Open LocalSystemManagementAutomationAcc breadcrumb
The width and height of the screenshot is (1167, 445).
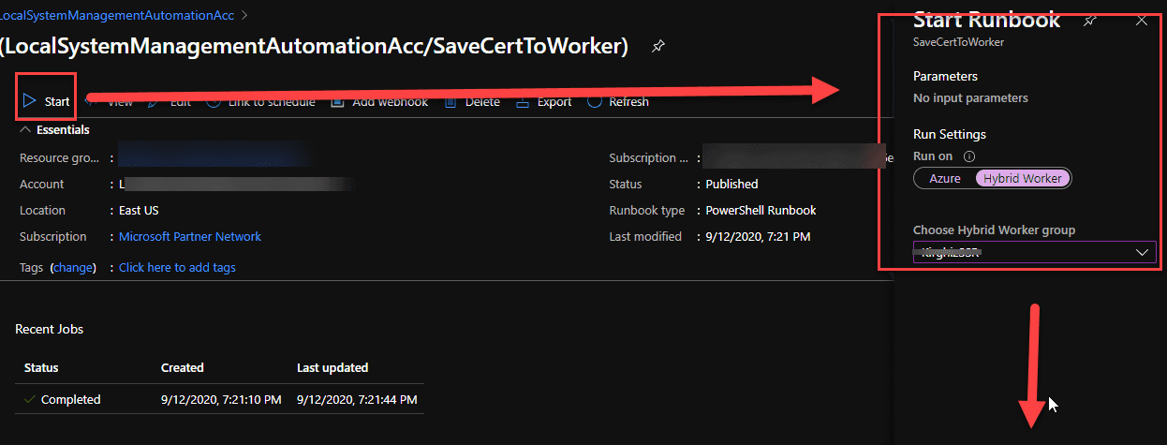(x=117, y=15)
